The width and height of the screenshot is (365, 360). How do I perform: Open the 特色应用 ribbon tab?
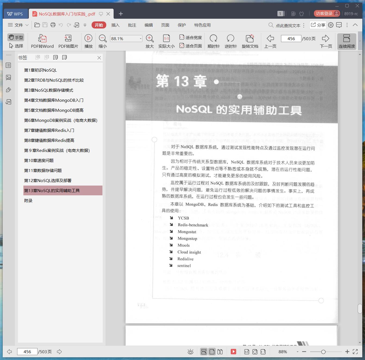pyautogui.click(x=202, y=25)
